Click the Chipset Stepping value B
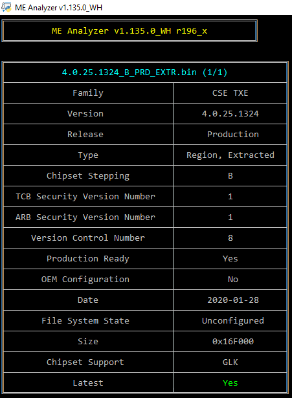The width and height of the screenshot is (292, 398). coord(230,175)
